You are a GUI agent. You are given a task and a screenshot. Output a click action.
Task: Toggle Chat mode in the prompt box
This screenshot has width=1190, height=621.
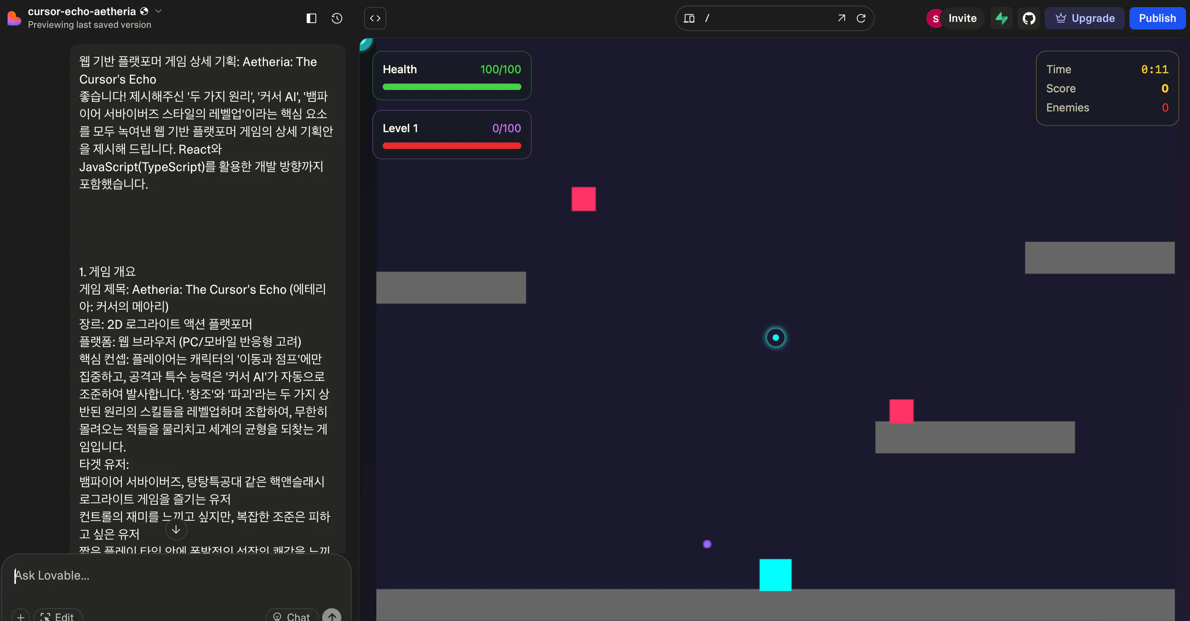pyautogui.click(x=292, y=616)
